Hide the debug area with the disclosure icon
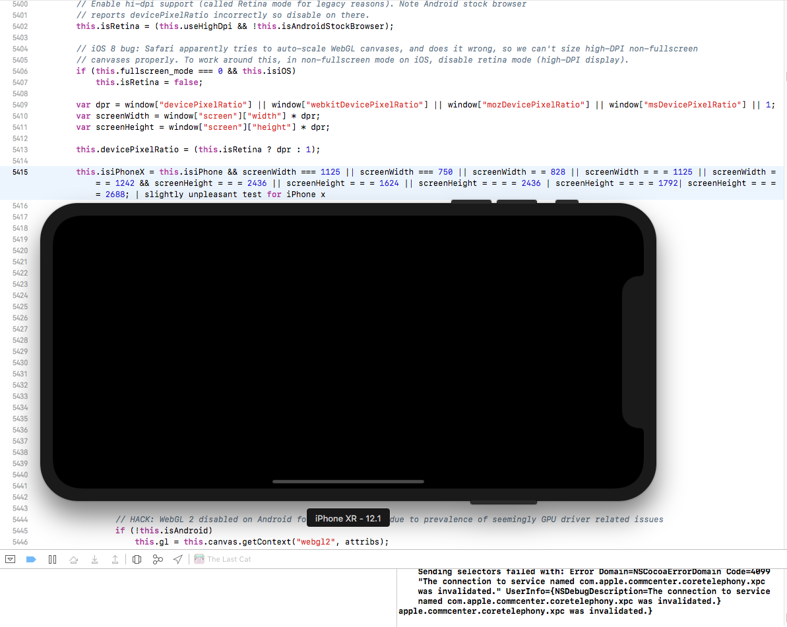Image resolution: width=787 pixels, height=627 pixels. [x=10, y=559]
